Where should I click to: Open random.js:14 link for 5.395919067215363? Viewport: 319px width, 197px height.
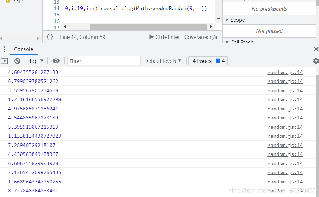285,127
